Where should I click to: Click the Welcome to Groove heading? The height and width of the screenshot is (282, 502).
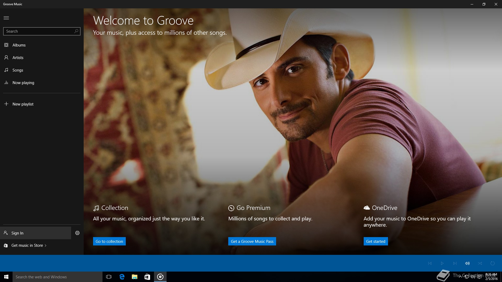point(143,20)
